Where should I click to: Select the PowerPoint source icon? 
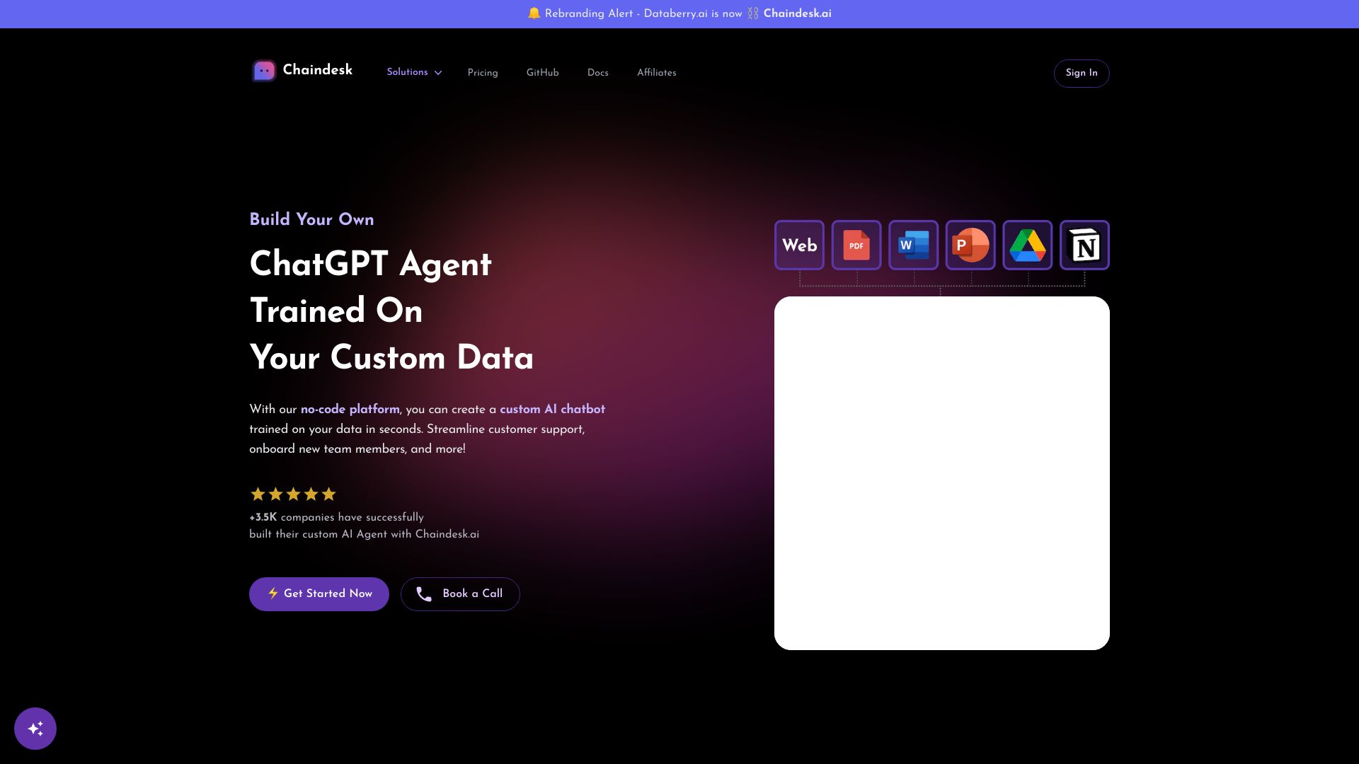point(970,245)
